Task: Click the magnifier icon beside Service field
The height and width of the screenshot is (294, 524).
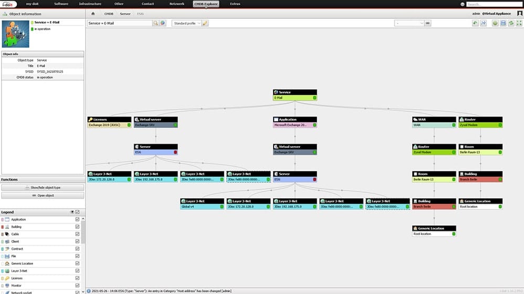Action: [x=155, y=23]
